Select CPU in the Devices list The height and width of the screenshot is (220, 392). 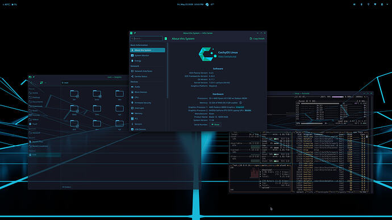(148, 98)
